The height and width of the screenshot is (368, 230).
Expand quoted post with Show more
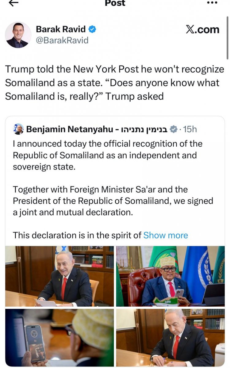click(166, 235)
